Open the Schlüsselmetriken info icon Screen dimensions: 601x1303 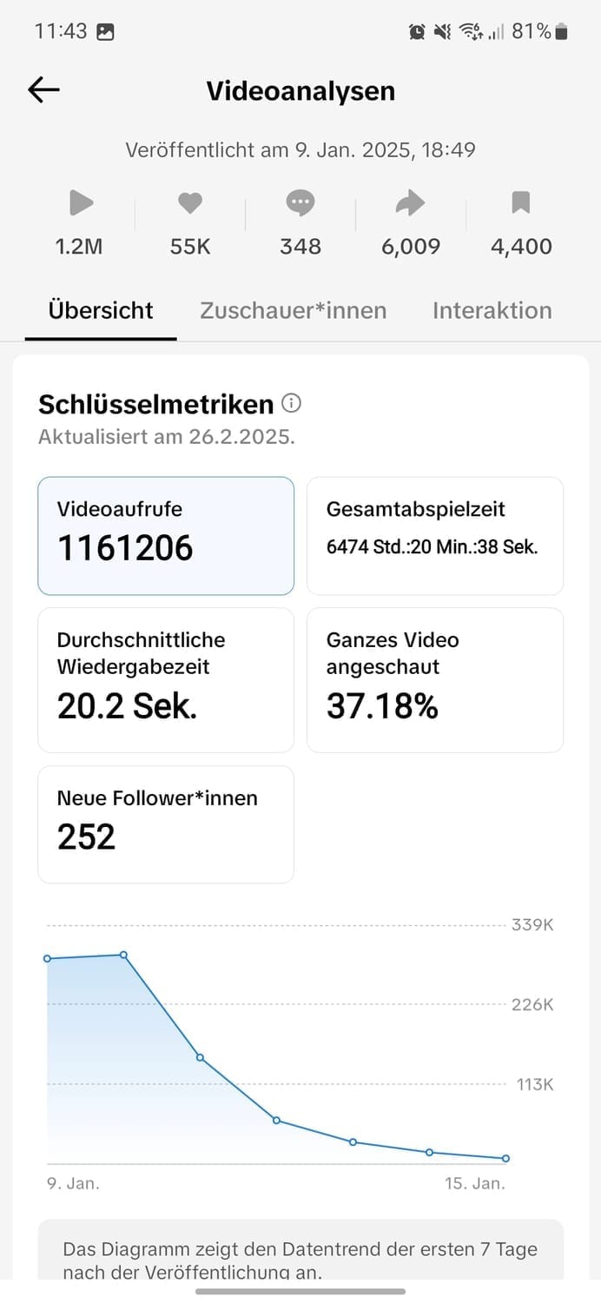(x=292, y=404)
